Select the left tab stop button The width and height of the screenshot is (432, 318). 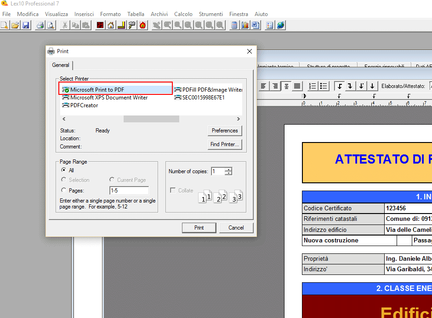[340, 86]
